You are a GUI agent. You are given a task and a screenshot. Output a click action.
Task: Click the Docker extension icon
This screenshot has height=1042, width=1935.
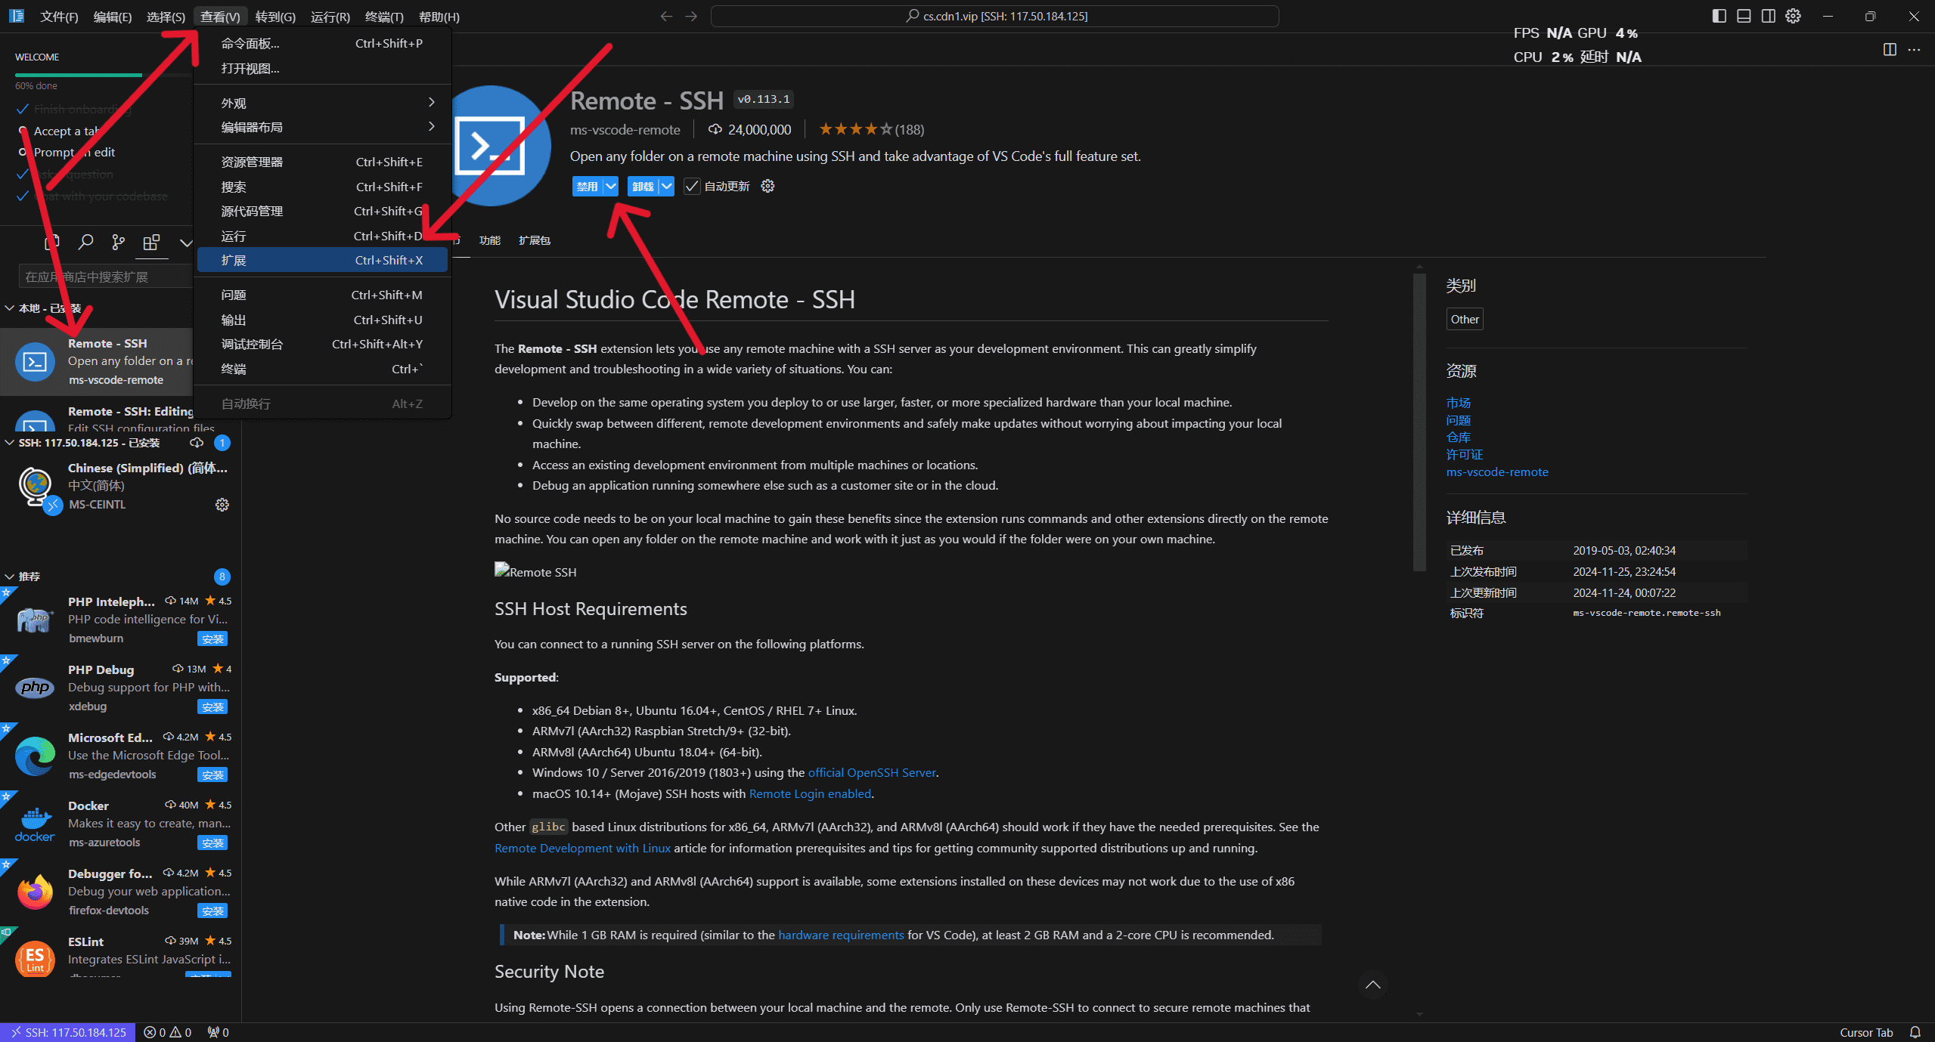(x=35, y=824)
